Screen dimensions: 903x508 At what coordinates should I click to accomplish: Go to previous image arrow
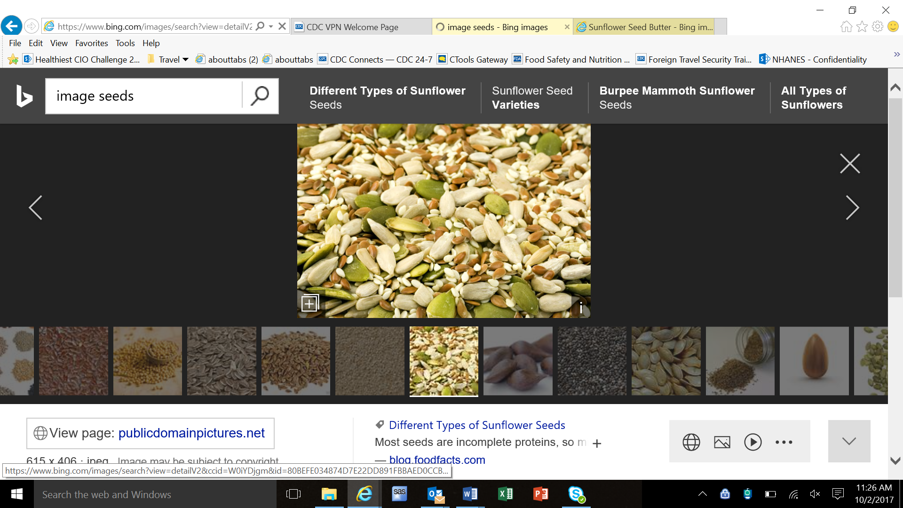click(x=35, y=207)
